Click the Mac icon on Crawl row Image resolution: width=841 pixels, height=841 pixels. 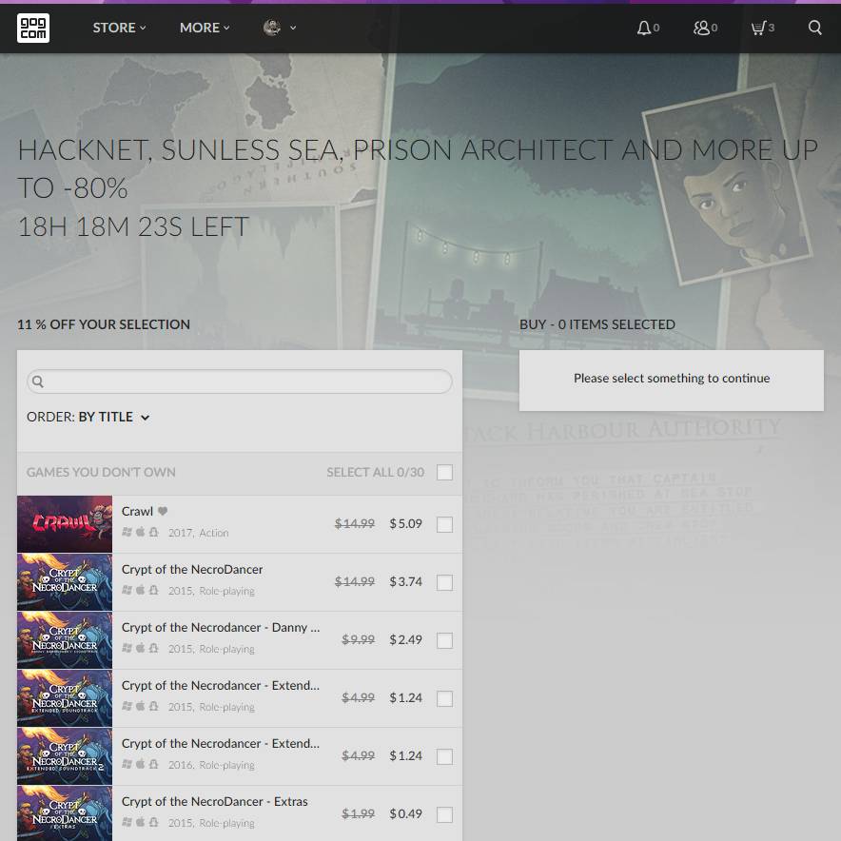(x=140, y=532)
